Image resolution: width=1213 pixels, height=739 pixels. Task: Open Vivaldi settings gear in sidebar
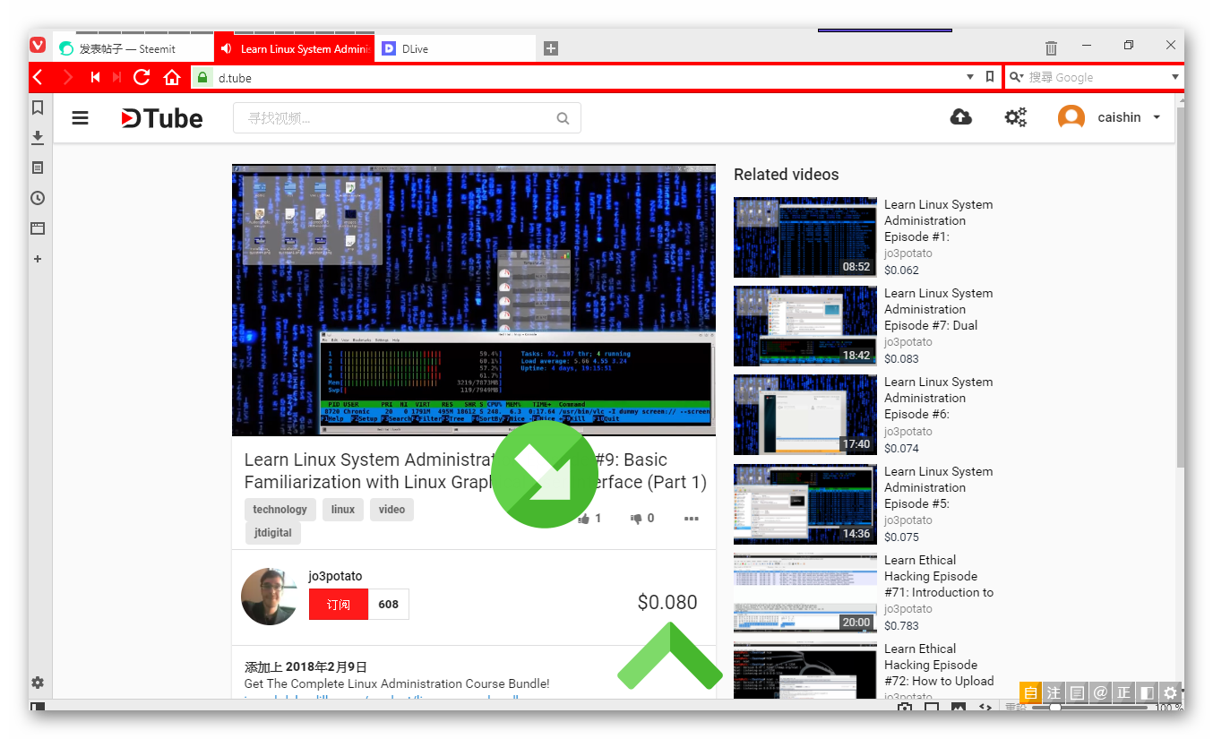(x=38, y=683)
